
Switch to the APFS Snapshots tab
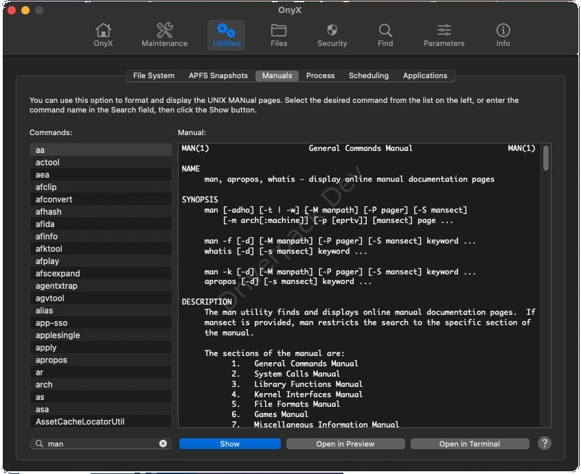coord(218,75)
